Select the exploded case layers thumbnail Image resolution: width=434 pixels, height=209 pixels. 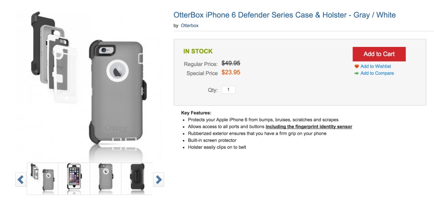point(43,179)
